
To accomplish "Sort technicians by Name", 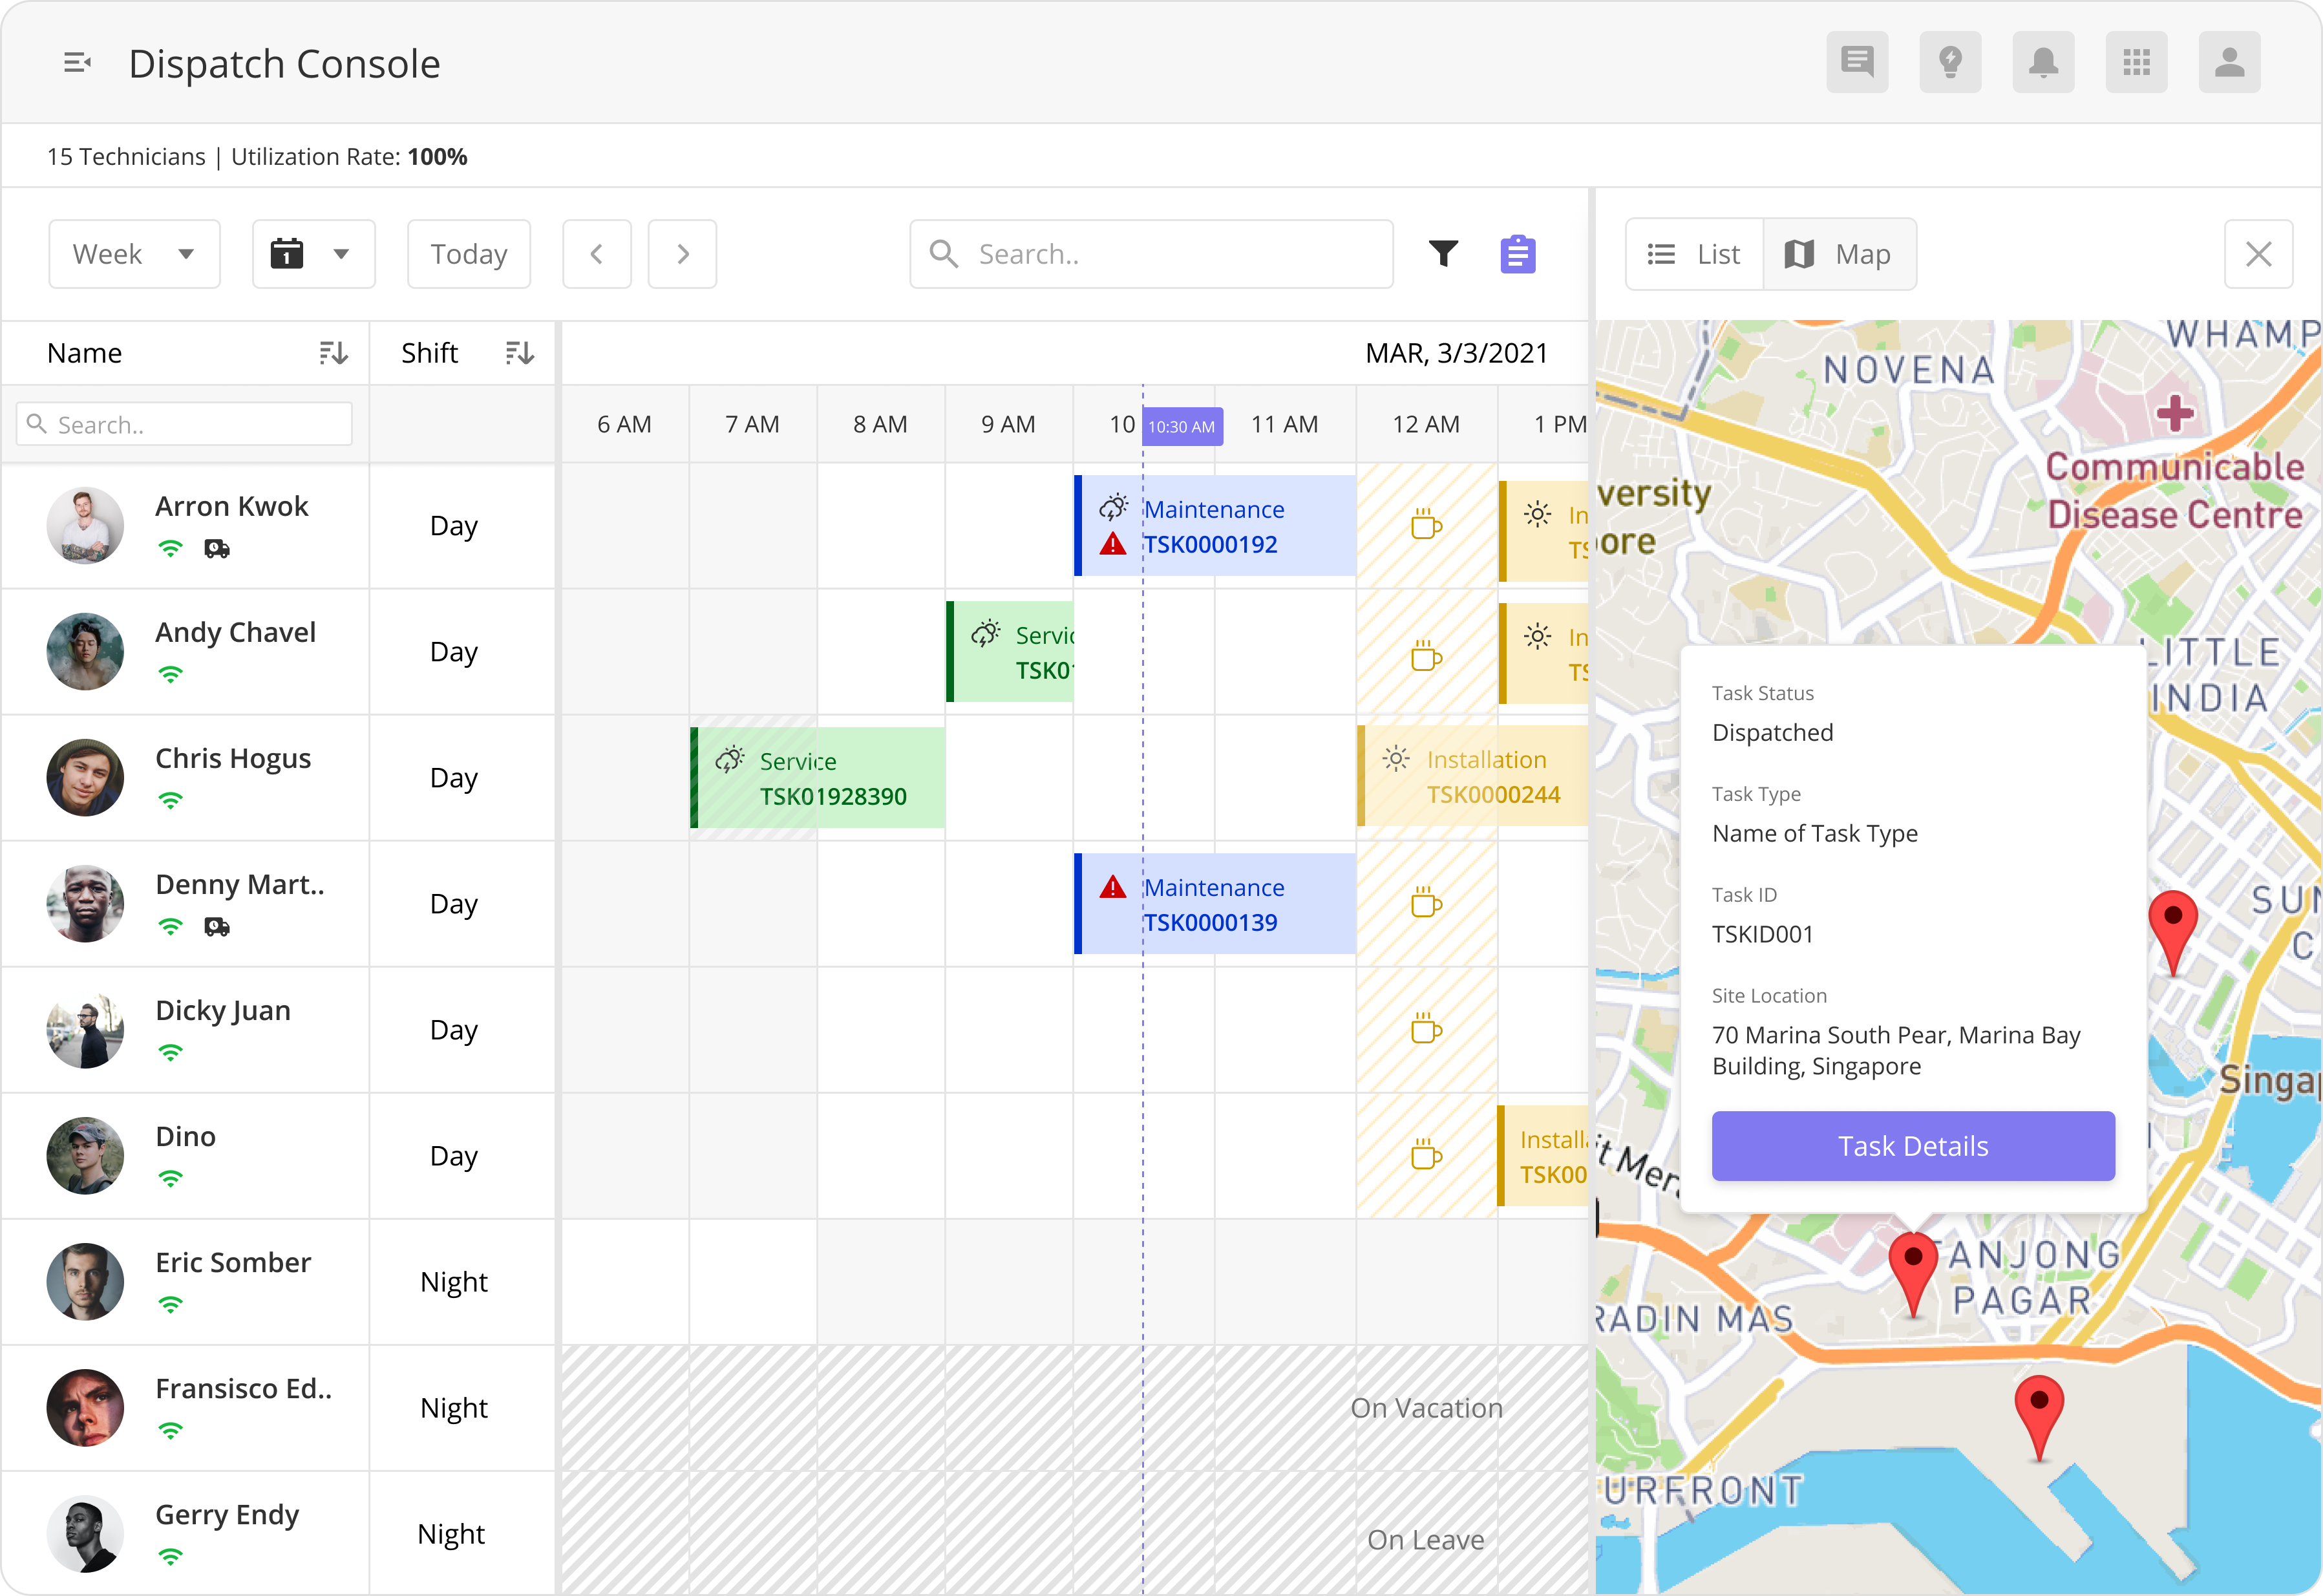I will [x=333, y=353].
